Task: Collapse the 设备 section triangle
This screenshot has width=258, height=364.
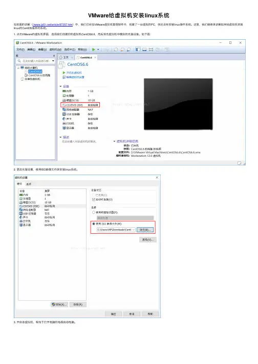Action: pos(60,86)
